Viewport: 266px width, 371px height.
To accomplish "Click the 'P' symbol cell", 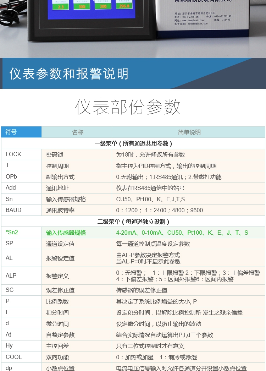I will (21, 301).
